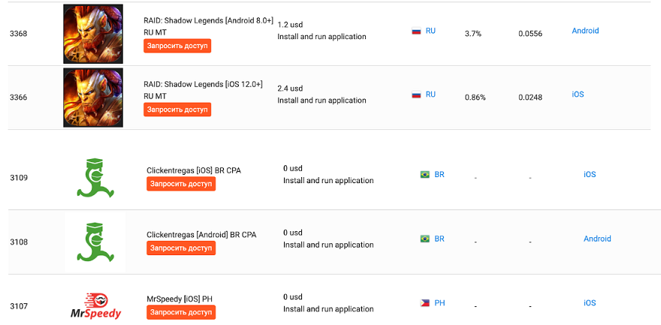This screenshot has width=661, height=325.
Task: Click the 0.0248 EPC value
Action: click(x=530, y=98)
